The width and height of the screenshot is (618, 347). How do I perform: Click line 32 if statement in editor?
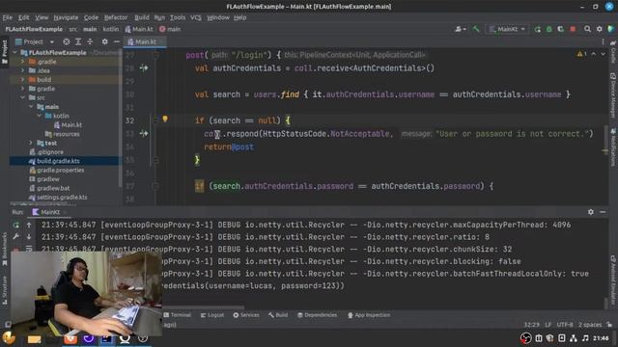242,120
